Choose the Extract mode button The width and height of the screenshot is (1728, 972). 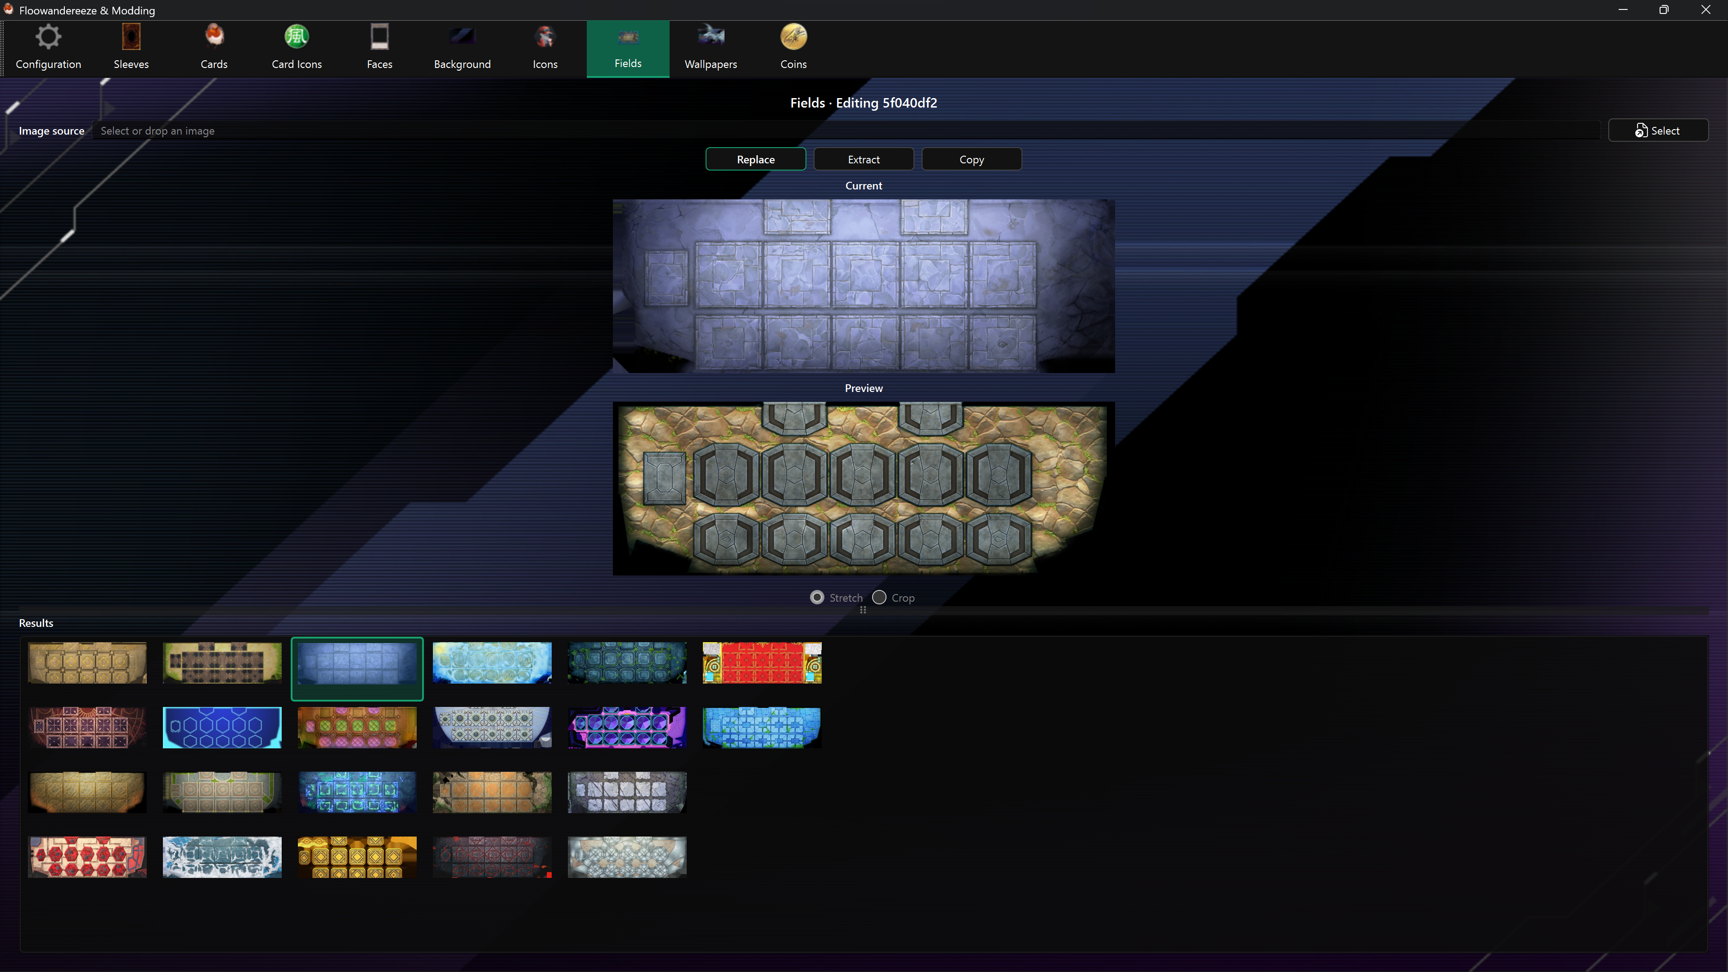click(x=864, y=159)
